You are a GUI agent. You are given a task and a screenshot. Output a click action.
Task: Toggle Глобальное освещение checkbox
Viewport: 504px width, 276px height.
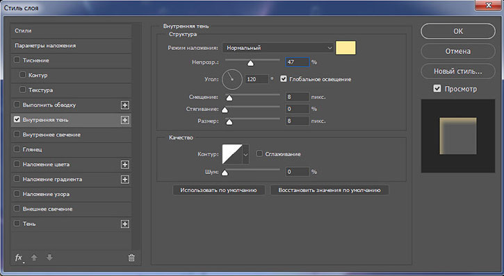click(283, 79)
